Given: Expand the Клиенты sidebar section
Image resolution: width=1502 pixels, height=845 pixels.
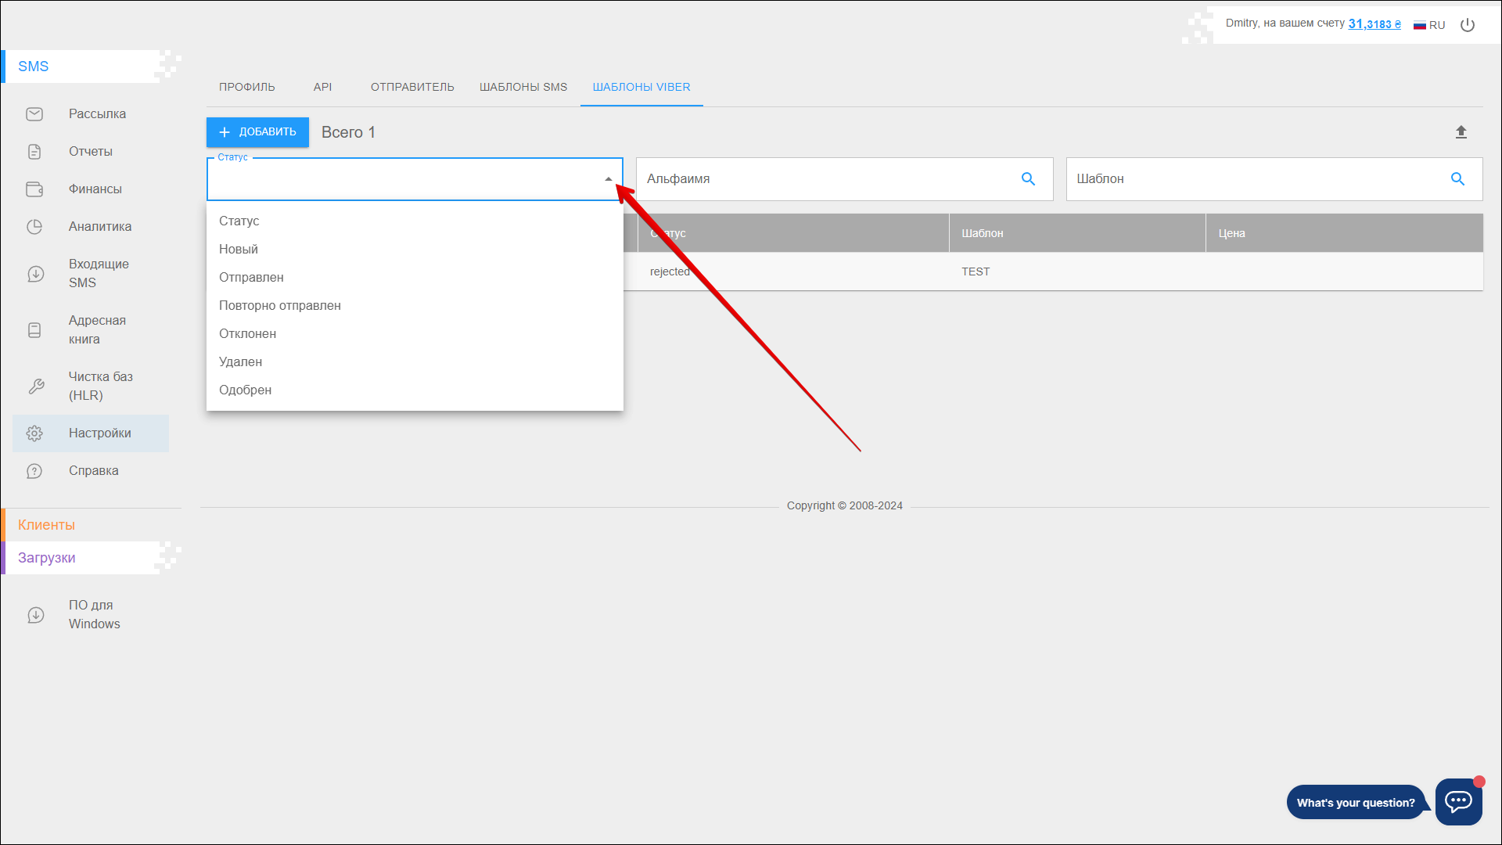Looking at the screenshot, I should pos(47,525).
